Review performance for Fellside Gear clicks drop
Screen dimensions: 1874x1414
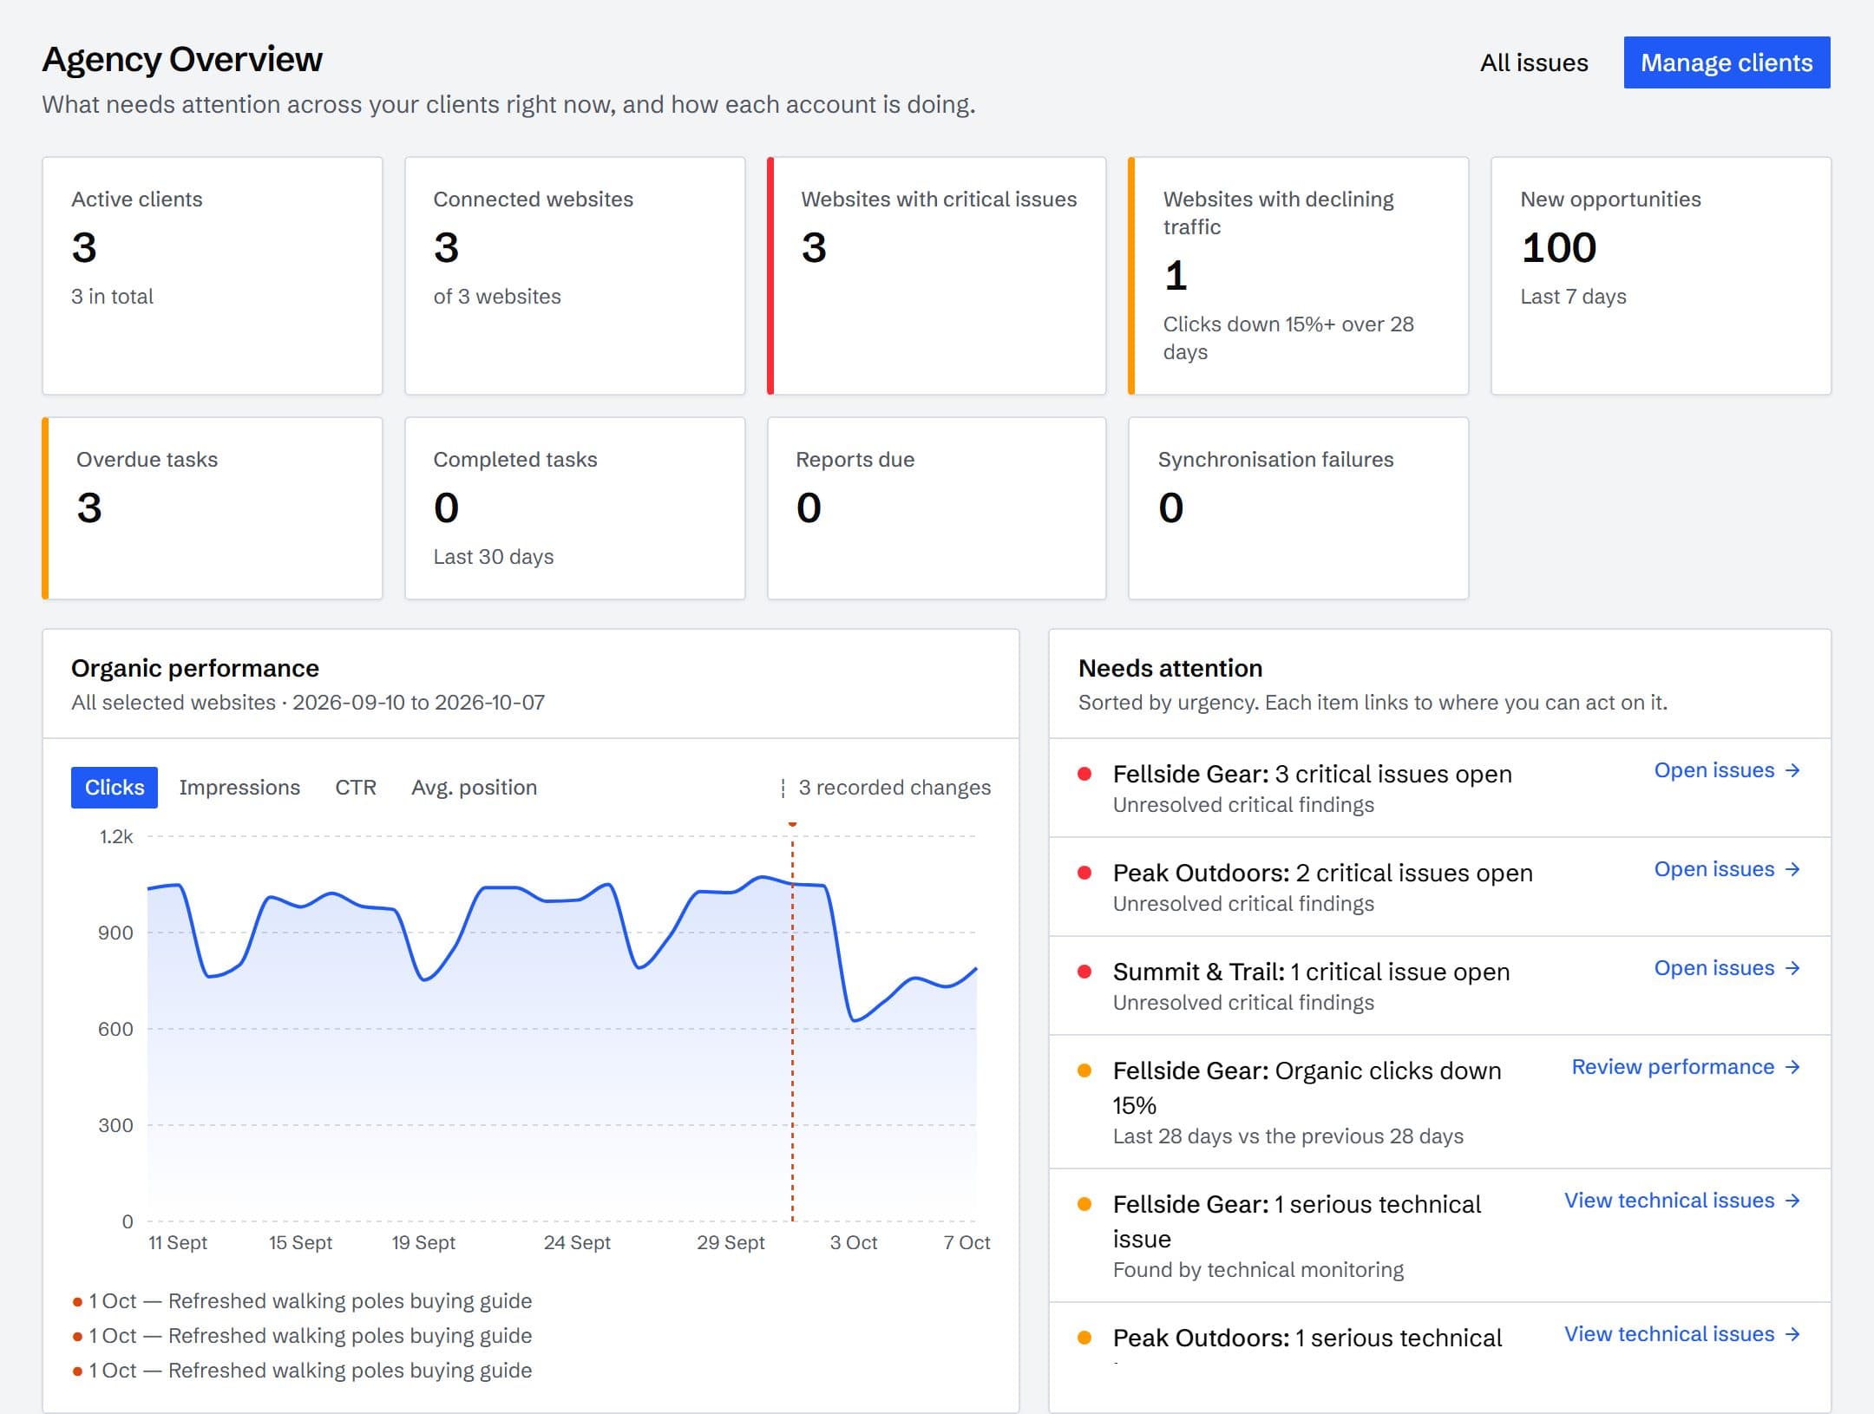[x=1686, y=1067]
